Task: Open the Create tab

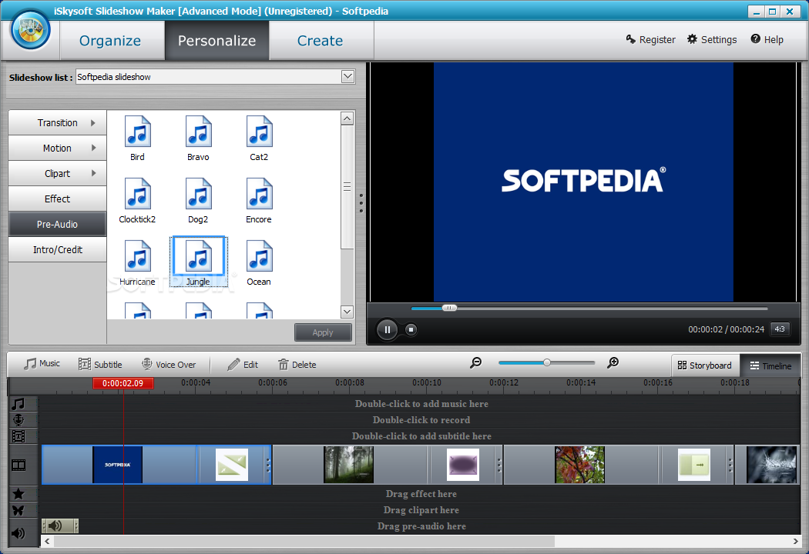Action: [x=320, y=41]
